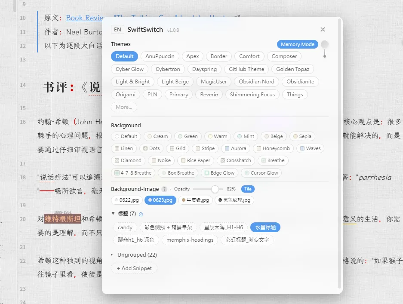Screen dimensions: 403x304
Task: Apply the Apex theme
Action: click(x=193, y=56)
